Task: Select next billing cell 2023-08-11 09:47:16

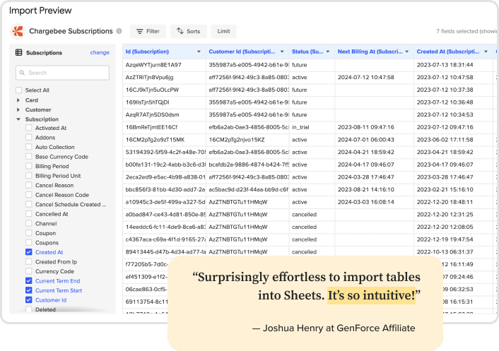Action: click(375, 127)
